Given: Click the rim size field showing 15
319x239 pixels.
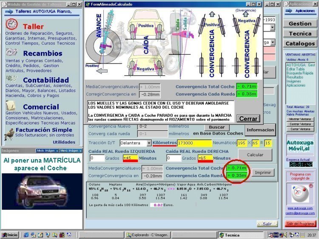Looking at the screenshot, I should click(268, 143).
